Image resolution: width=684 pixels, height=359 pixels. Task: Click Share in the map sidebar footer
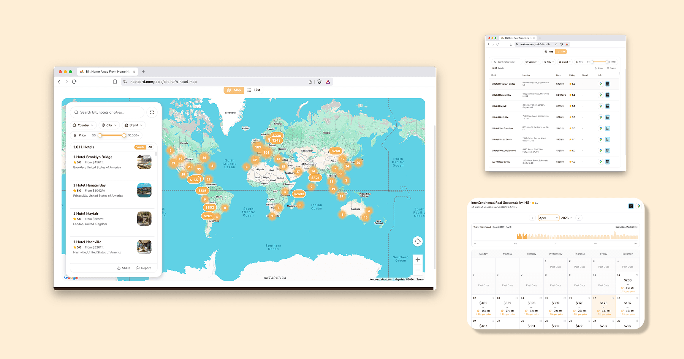pos(124,268)
